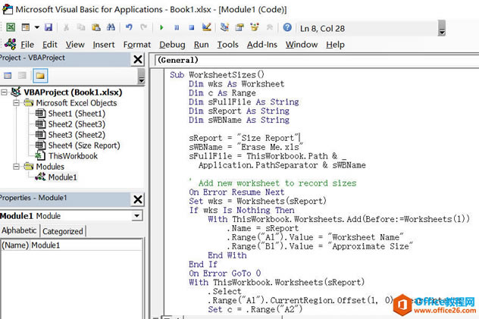Close the Project - VBAProject pane
The width and height of the screenshot is (479, 319).
[138, 59]
